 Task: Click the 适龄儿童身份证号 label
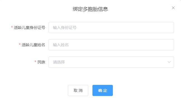(x=29, y=28)
